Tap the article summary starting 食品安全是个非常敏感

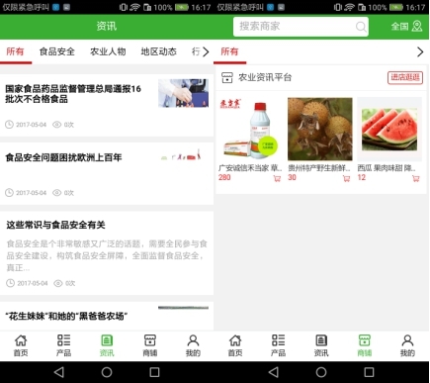[x=107, y=255]
